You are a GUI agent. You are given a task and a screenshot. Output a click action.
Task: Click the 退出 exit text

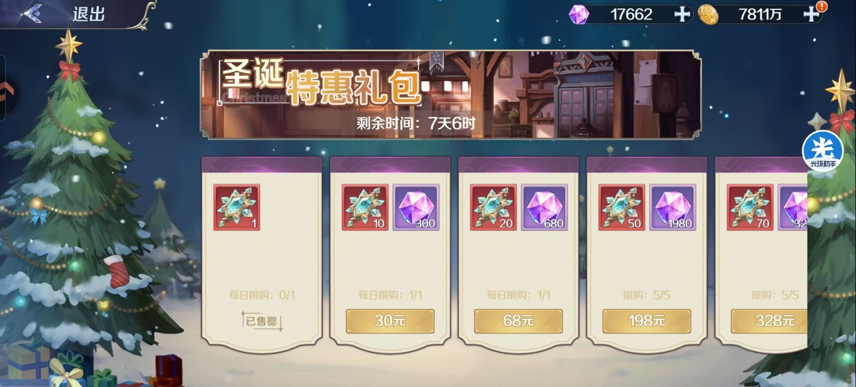(x=89, y=14)
